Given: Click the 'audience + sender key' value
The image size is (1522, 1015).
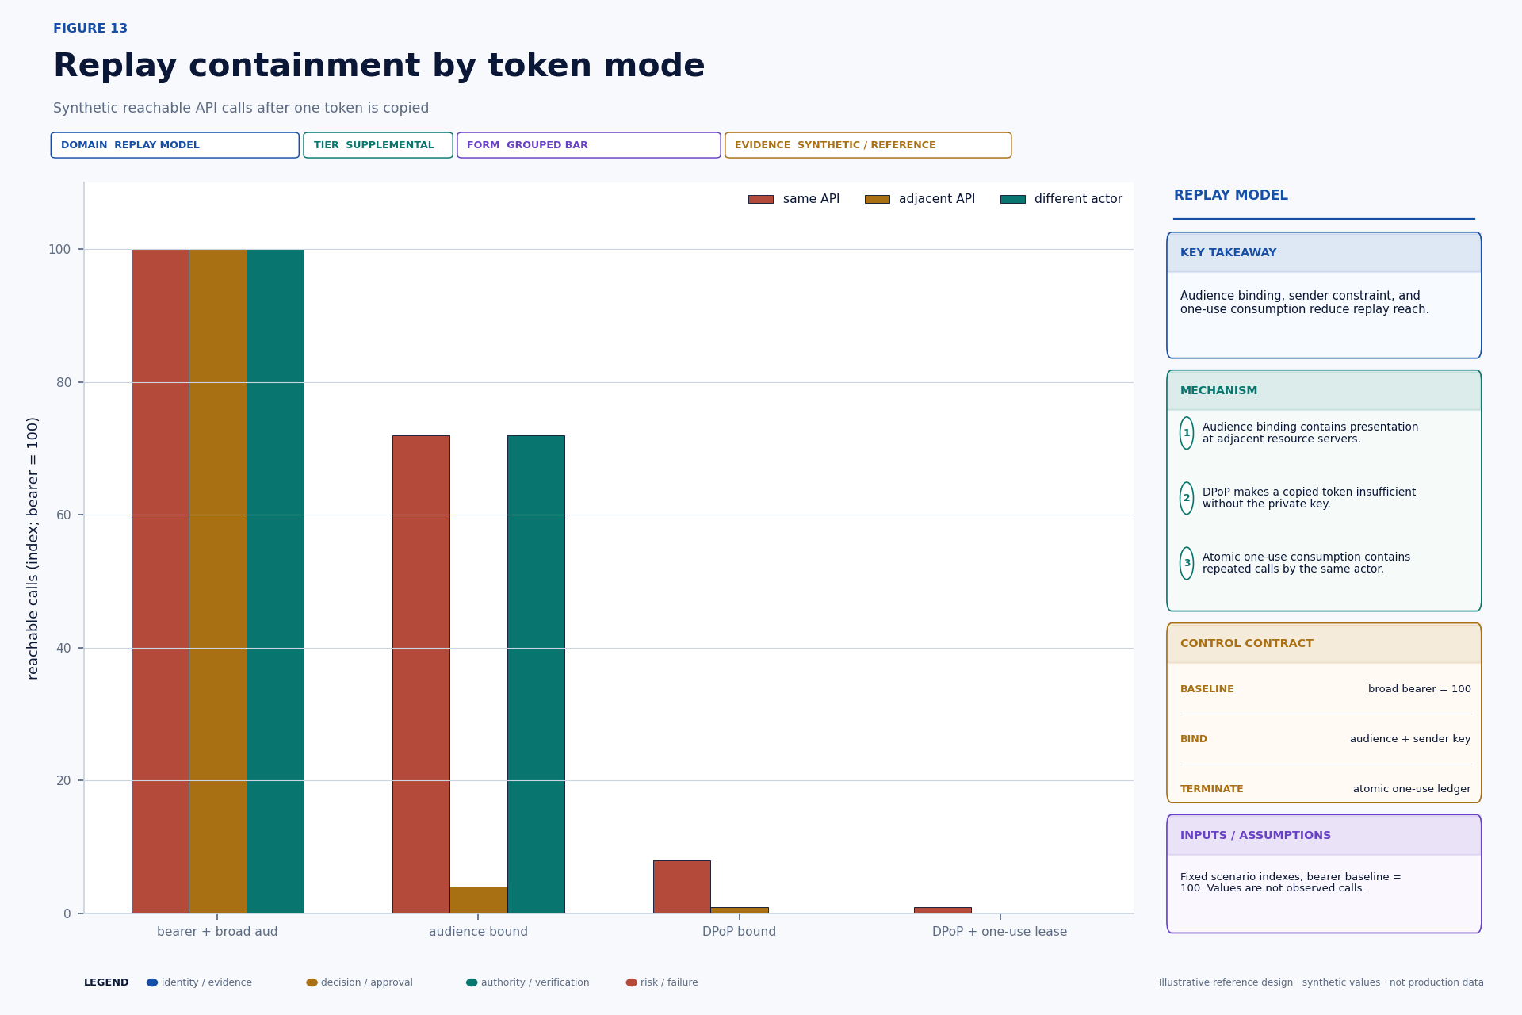Looking at the screenshot, I should 1410,739.
